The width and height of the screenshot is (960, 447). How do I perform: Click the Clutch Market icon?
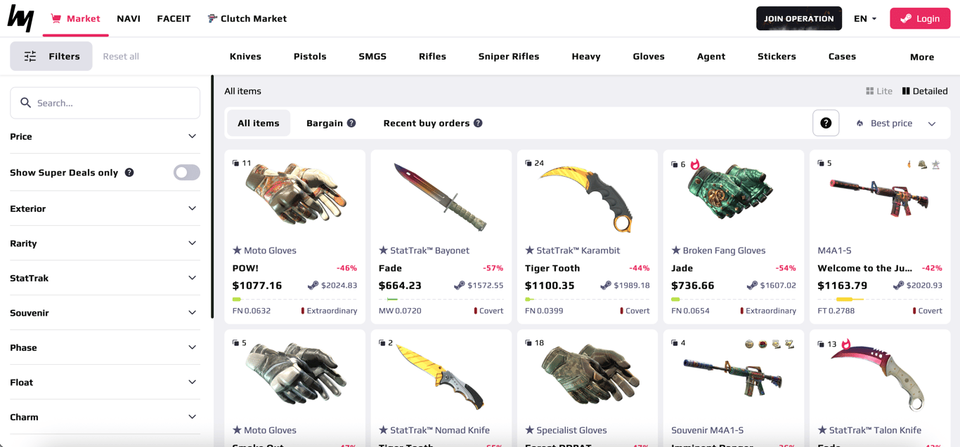[212, 18]
